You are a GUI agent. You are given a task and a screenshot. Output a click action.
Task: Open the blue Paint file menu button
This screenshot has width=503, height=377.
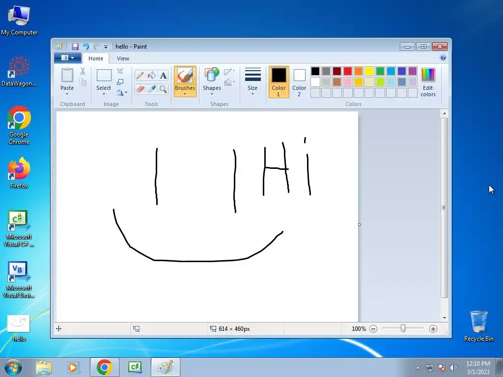point(67,58)
